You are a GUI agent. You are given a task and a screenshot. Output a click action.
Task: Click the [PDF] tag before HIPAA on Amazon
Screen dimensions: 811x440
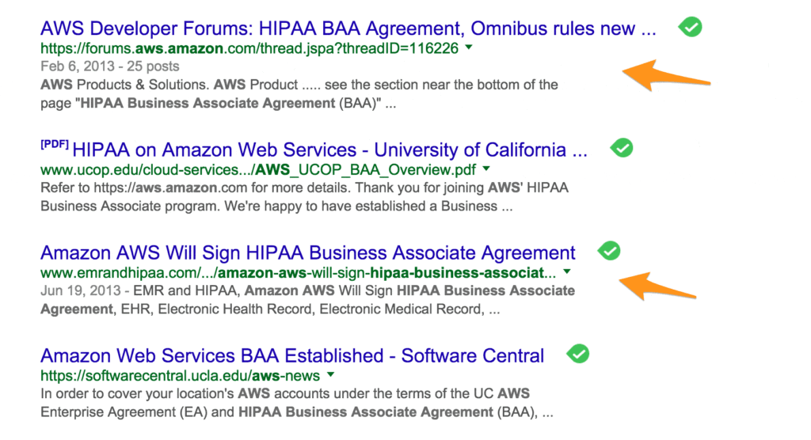click(x=54, y=146)
